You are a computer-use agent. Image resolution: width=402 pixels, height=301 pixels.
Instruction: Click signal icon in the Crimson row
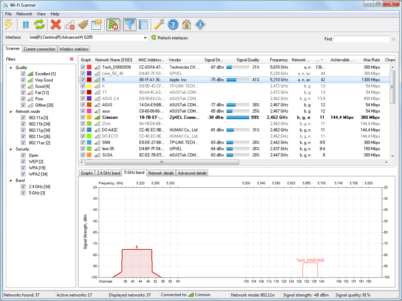[97, 117]
